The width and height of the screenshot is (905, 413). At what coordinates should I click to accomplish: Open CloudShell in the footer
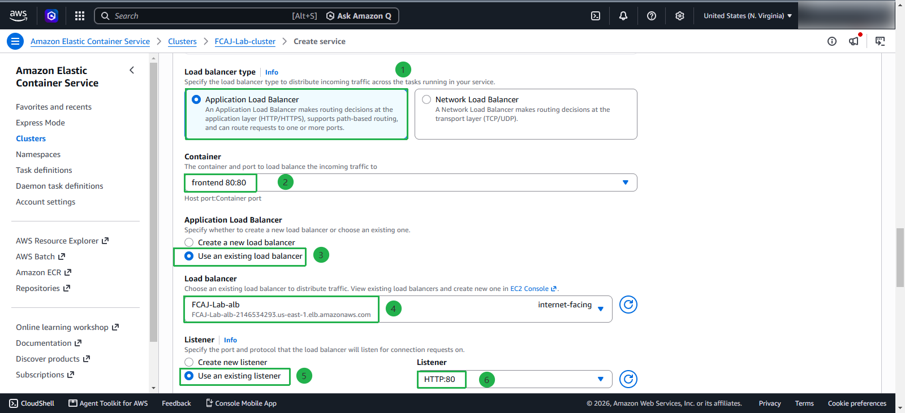(x=32, y=403)
